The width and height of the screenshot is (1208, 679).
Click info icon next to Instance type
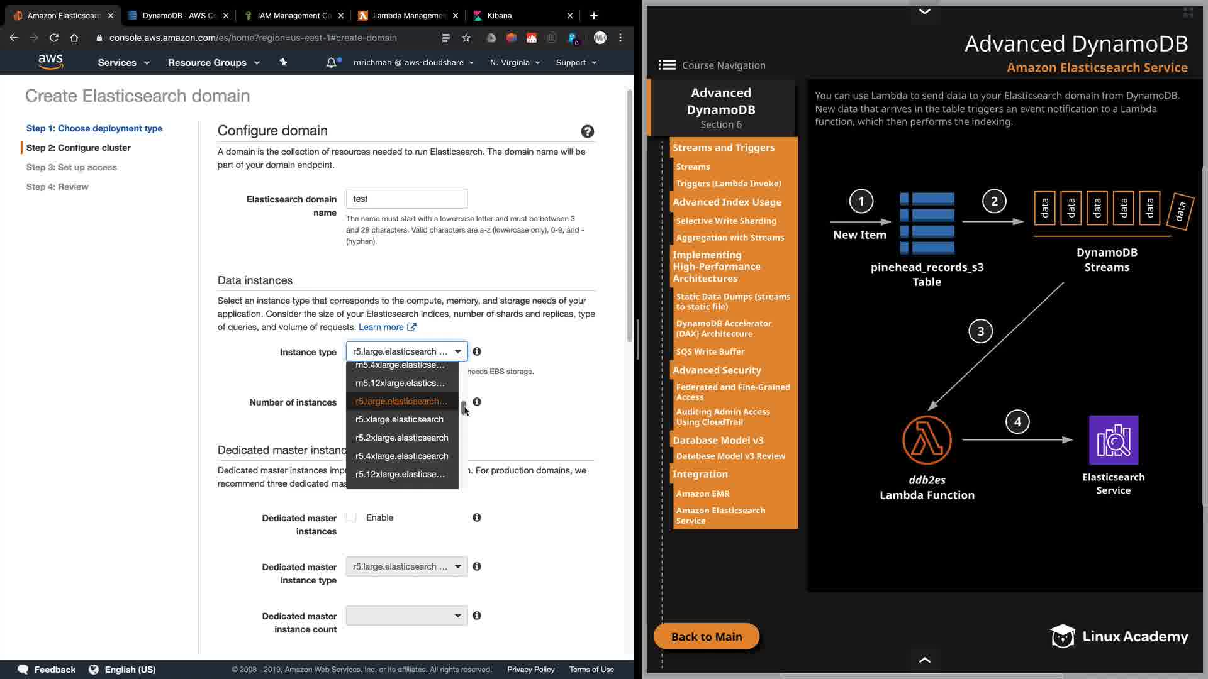pyautogui.click(x=477, y=351)
